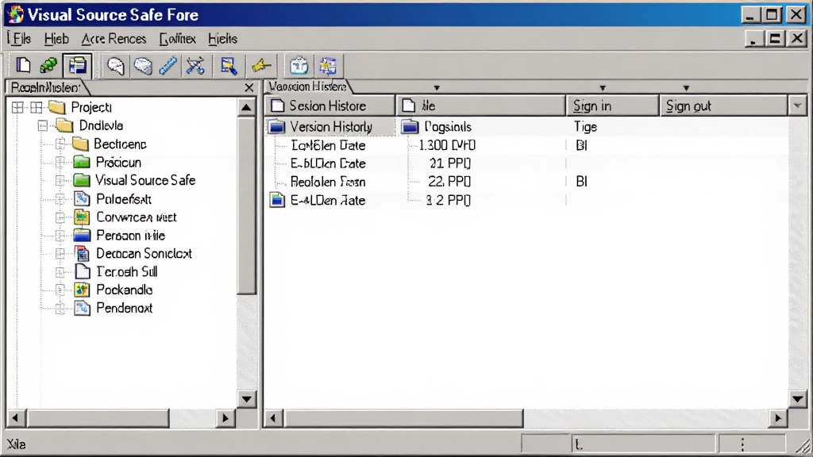Click the Tige cell under Sign in
The height and width of the screenshot is (457, 813).
click(x=586, y=126)
